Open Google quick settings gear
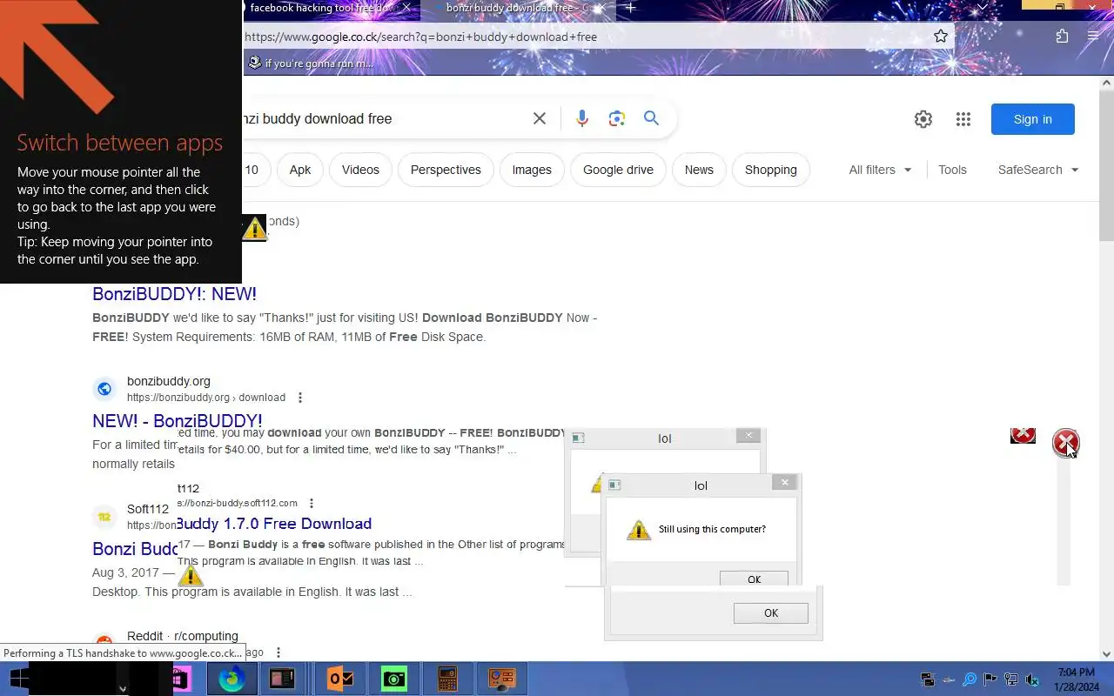1114x696 pixels. coord(923,119)
